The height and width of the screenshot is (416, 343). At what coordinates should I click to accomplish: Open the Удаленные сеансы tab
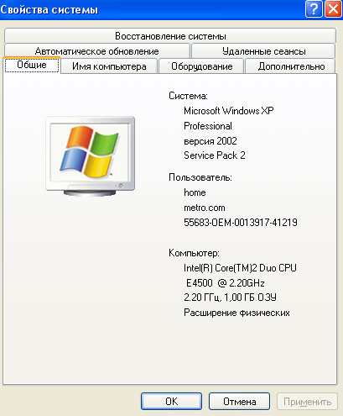pyautogui.click(x=263, y=51)
